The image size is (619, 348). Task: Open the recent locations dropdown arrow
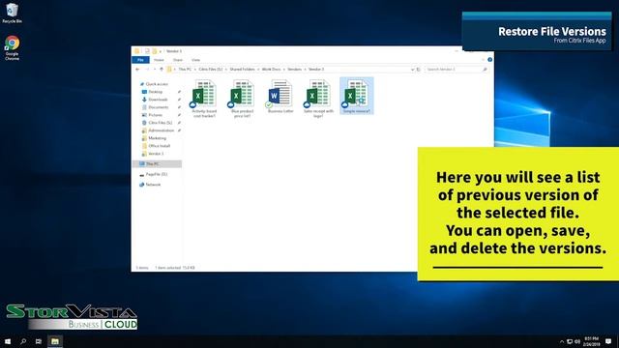[155, 70]
